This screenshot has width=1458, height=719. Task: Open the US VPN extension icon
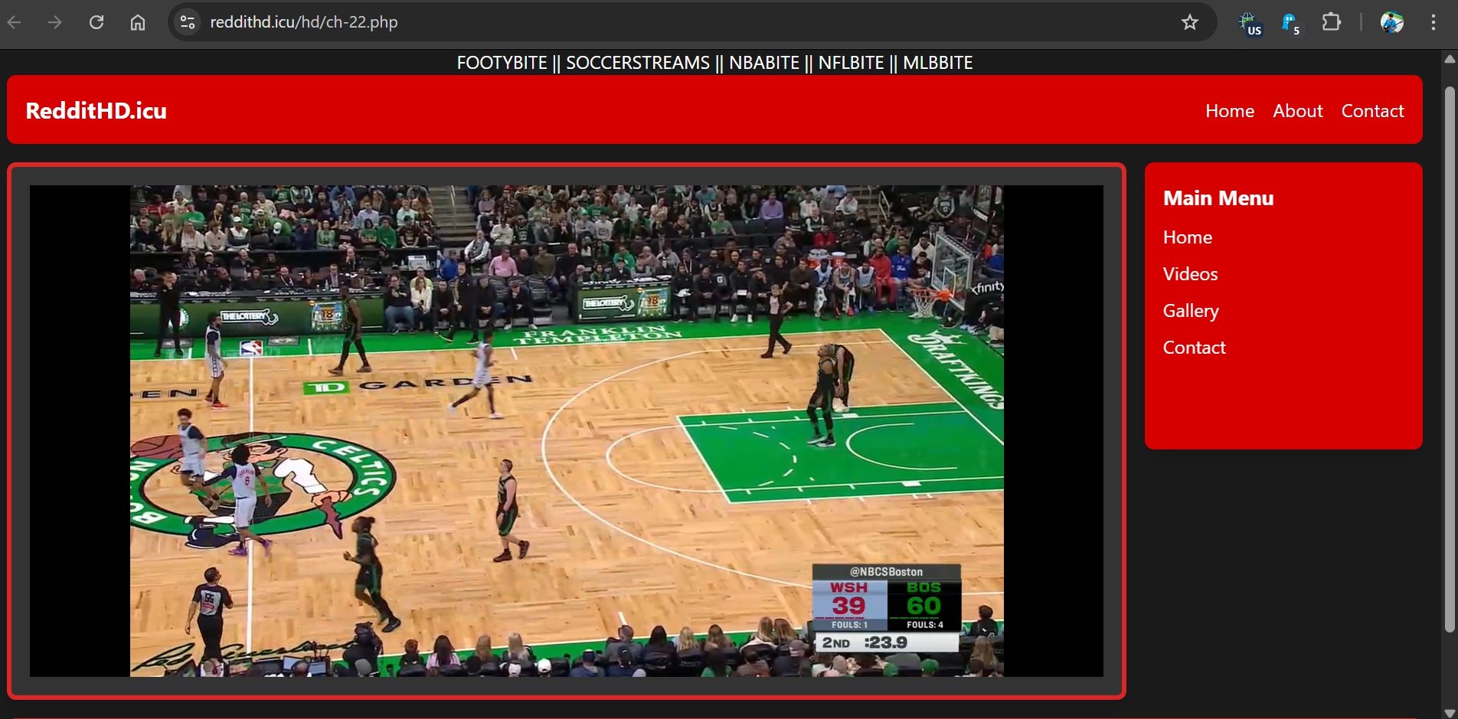[1250, 23]
